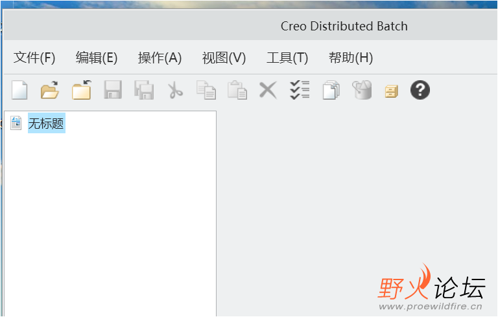Click the open folder icon with arrow

[x=50, y=90]
